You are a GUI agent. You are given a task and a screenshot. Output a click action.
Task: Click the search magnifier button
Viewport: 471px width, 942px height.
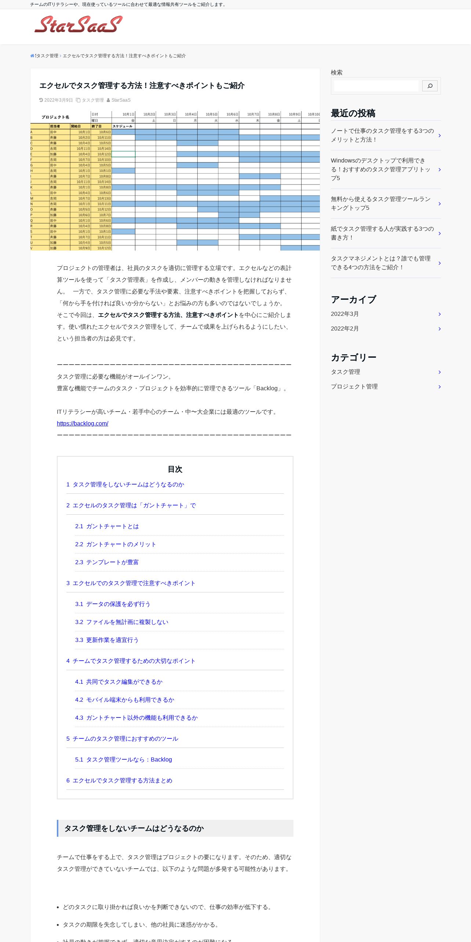(430, 86)
